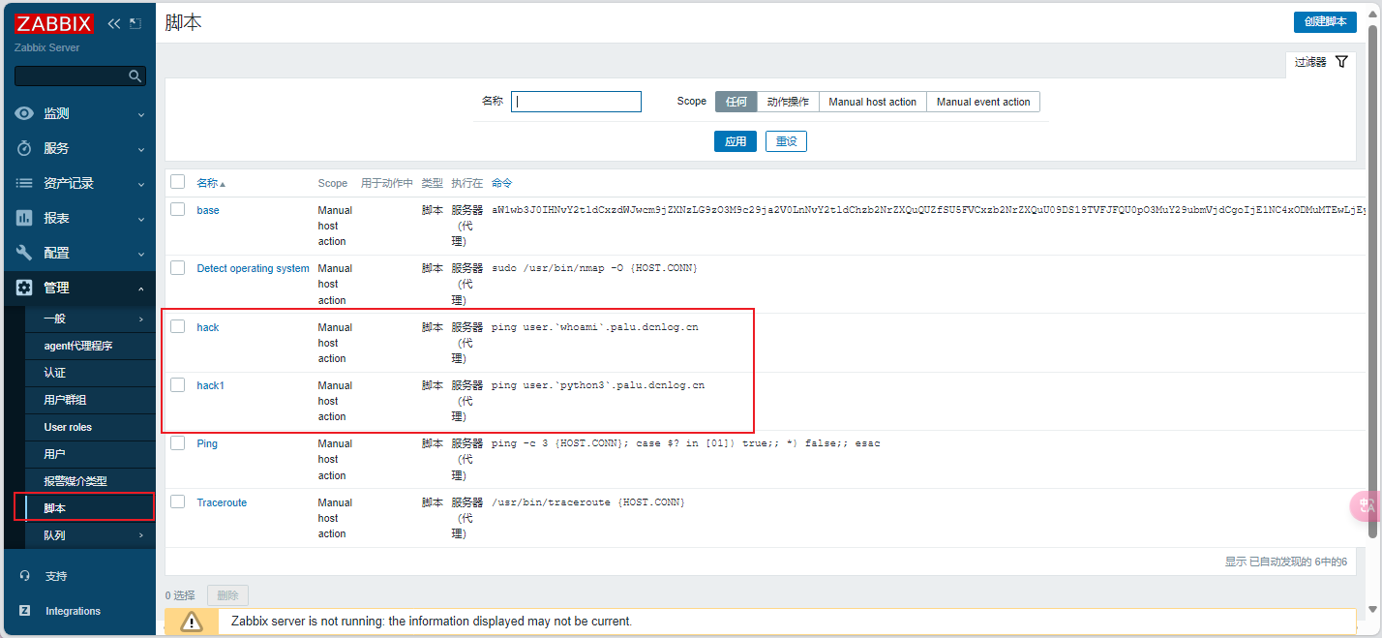Click the 支持 headset icon

[x=25, y=576]
